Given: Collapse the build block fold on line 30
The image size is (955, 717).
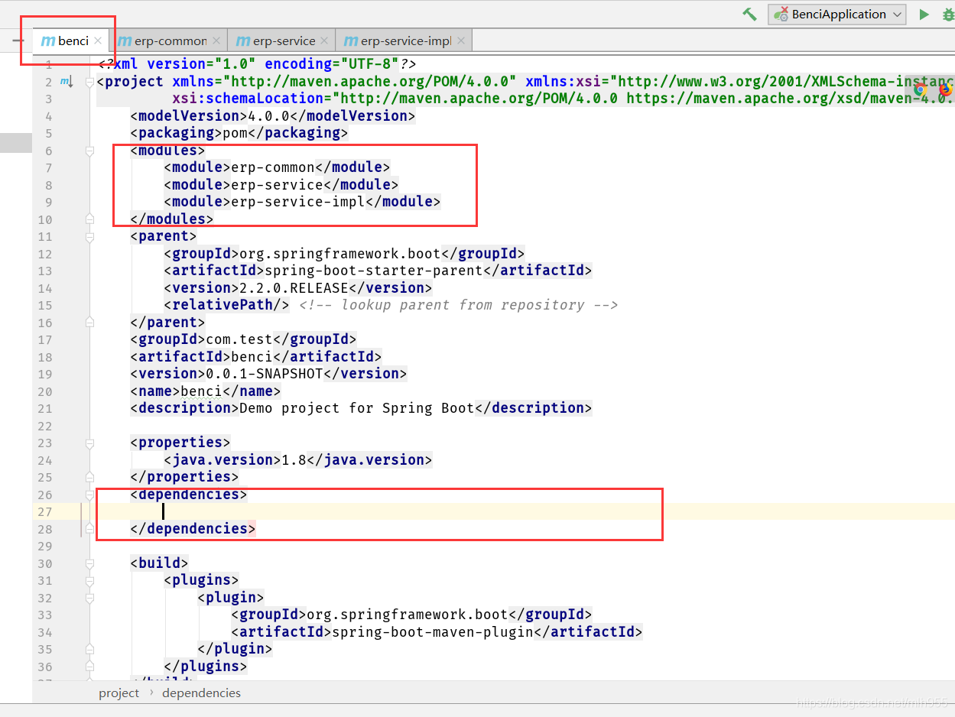Looking at the screenshot, I should tap(90, 563).
